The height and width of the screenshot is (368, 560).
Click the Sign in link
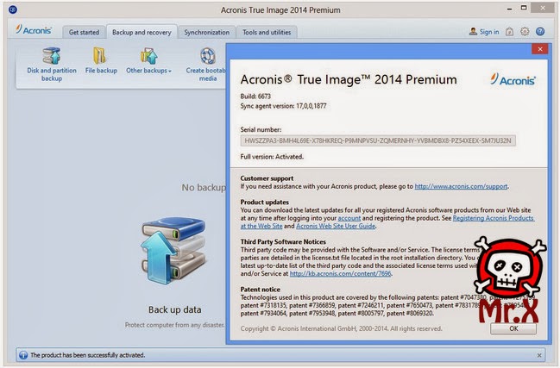(x=489, y=32)
